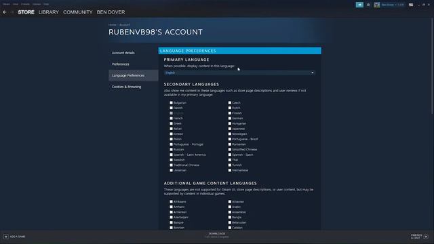The image size is (434, 244).
Task: Check the Italian language checkbox
Action: (171, 129)
